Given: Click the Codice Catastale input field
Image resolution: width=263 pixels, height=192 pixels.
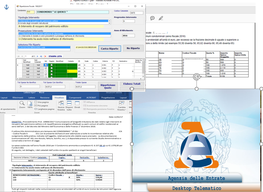Looking at the screenshot, I should [x=137, y=13].
